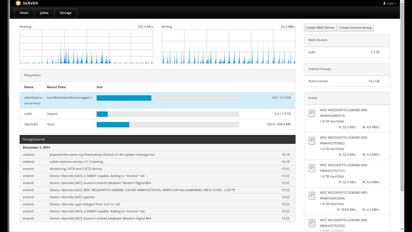412x232 pixels.
Task: Click disk icon for drive WD-WMAY02840973
Action: (312, 113)
